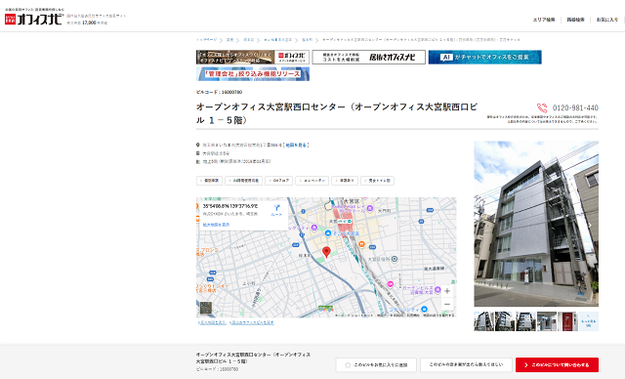The image size is (625, 379).
Task: Select the 男女トイレ別 feature tag
Action: tap(377, 181)
